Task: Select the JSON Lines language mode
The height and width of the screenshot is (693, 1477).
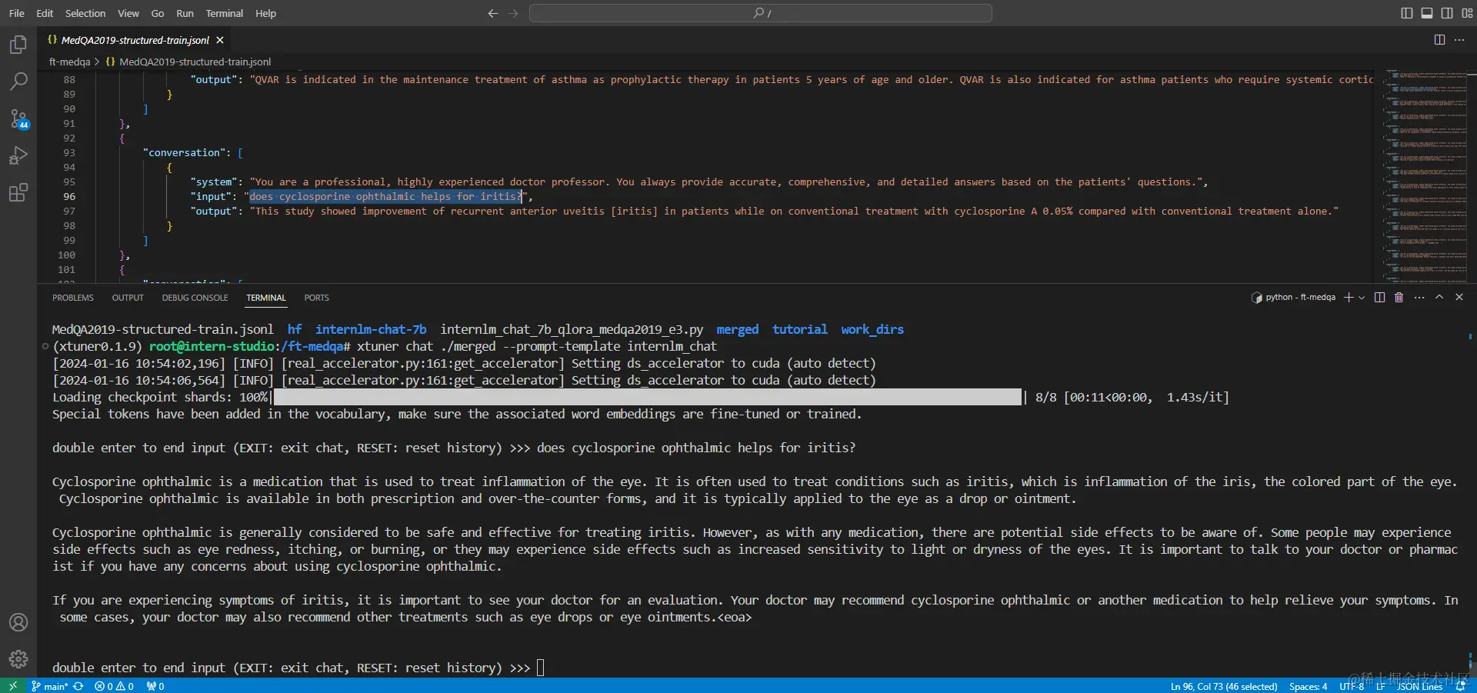Action: coord(1420,686)
